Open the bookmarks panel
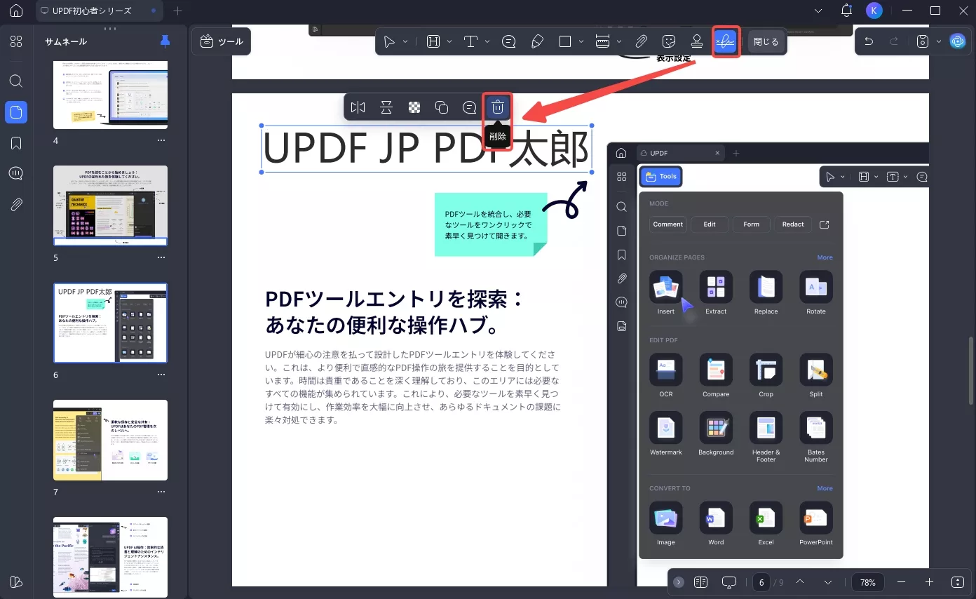Image resolution: width=976 pixels, height=599 pixels. pos(16,143)
